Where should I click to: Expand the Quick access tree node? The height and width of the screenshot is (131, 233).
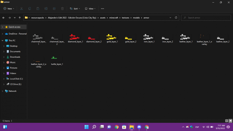[x=3, y=27]
